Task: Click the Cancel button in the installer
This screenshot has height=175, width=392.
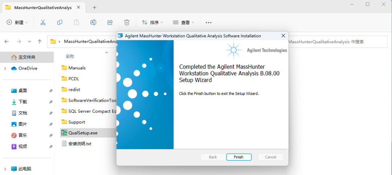Action: click(270, 157)
